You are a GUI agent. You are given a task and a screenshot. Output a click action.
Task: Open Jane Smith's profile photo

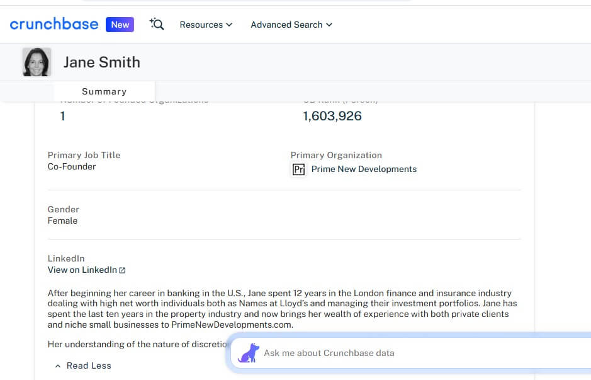coord(37,62)
